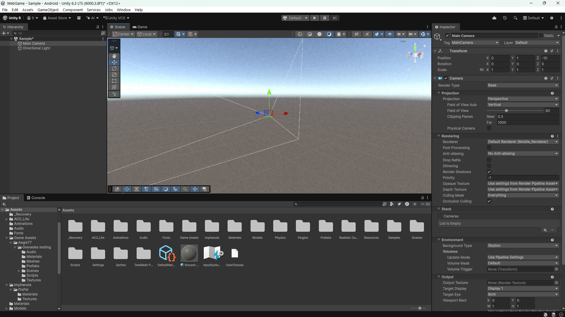This screenshot has height=317, width=565.
Task: Click the Pause button
Action: coord(324,18)
